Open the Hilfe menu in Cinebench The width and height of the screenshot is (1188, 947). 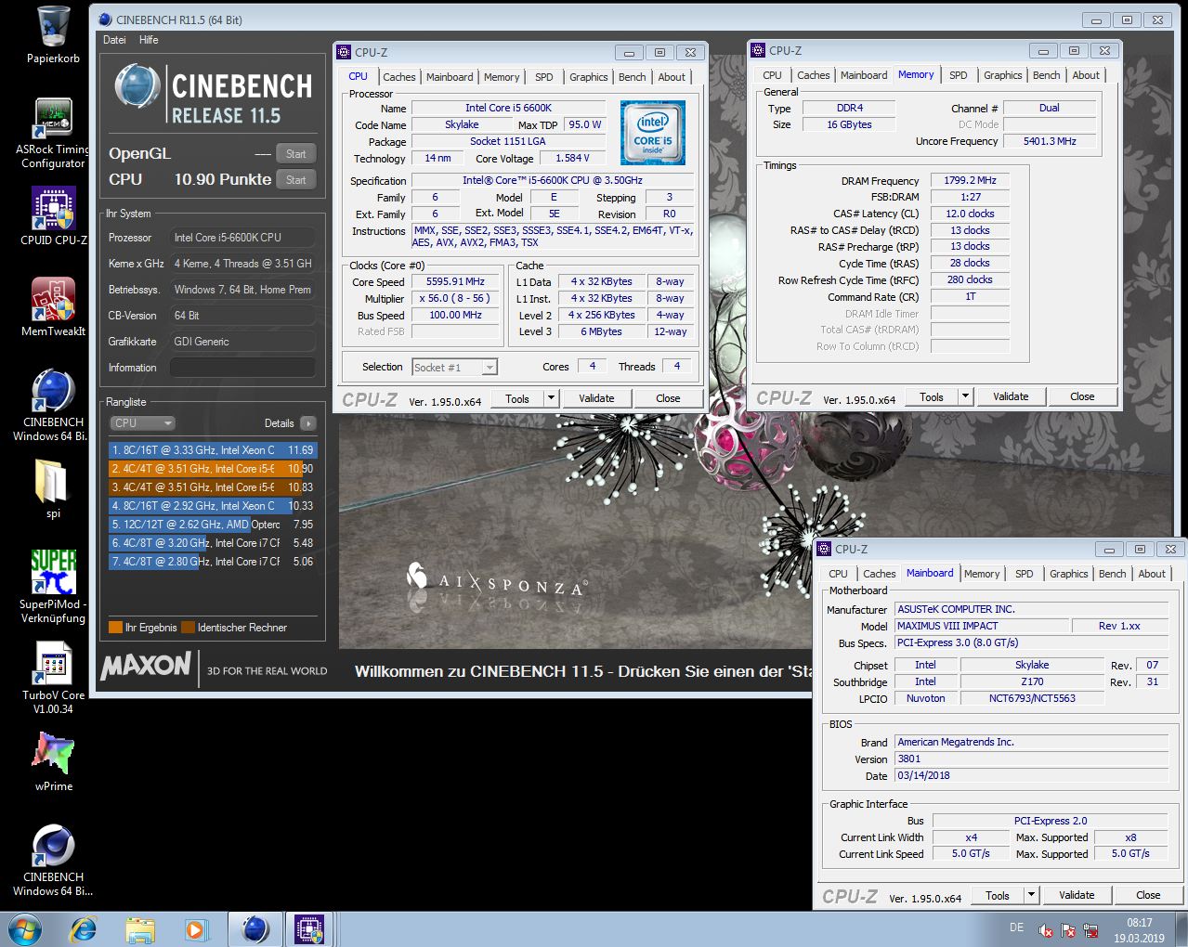pyautogui.click(x=149, y=40)
